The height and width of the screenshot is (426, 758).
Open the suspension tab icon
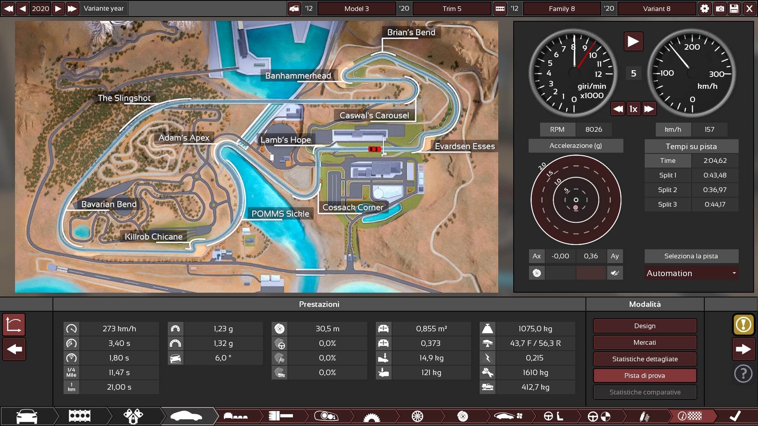point(644,416)
